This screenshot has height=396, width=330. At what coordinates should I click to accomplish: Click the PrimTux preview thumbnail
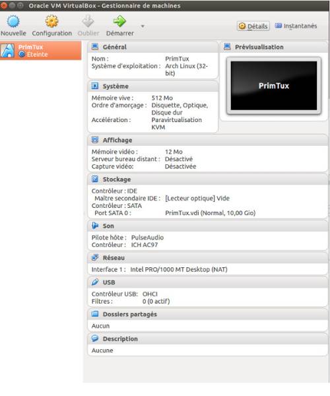[x=274, y=86]
